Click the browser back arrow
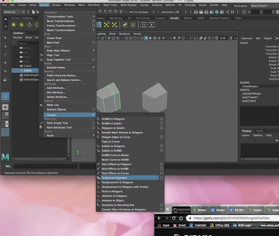This screenshot has height=236, width=279. click(x=159, y=218)
